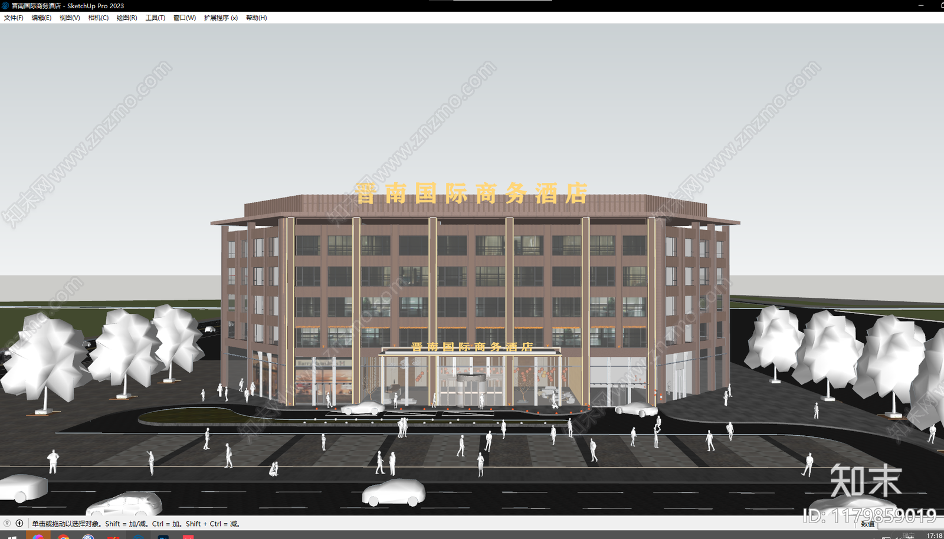This screenshot has height=539, width=944.
Task: Click the 数值 measurements input box
Action: click(910, 524)
